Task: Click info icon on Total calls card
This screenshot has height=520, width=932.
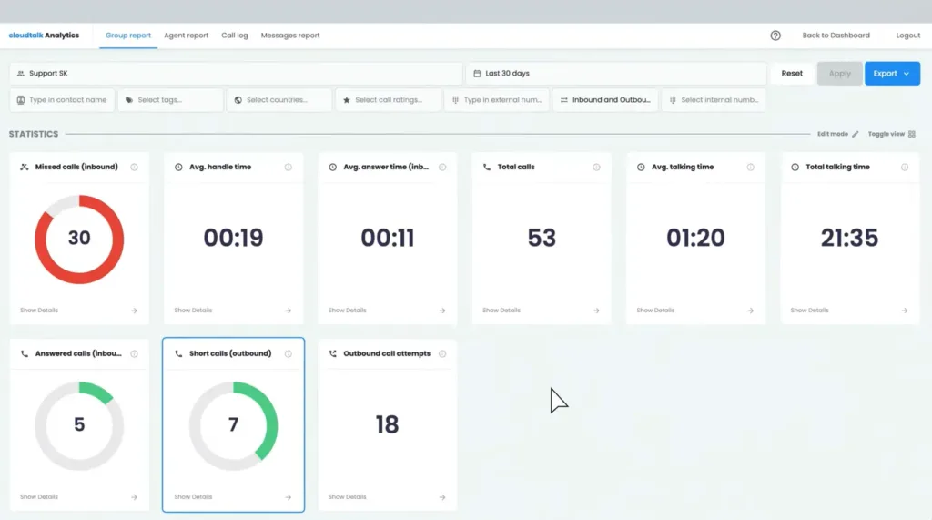Action: [x=596, y=168]
